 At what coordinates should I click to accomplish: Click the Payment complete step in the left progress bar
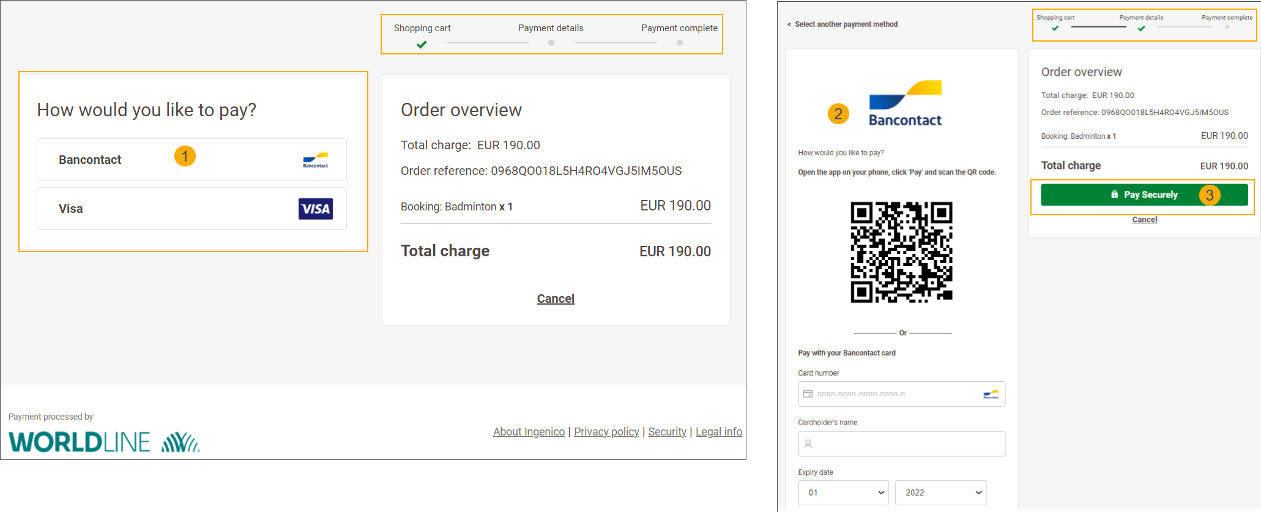click(x=679, y=28)
